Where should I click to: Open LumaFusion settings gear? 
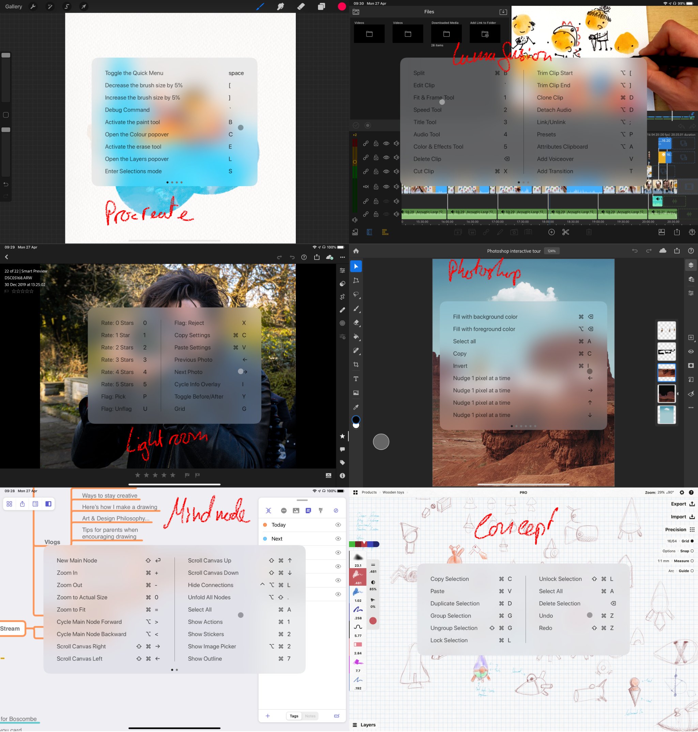(x=692, y=232)
